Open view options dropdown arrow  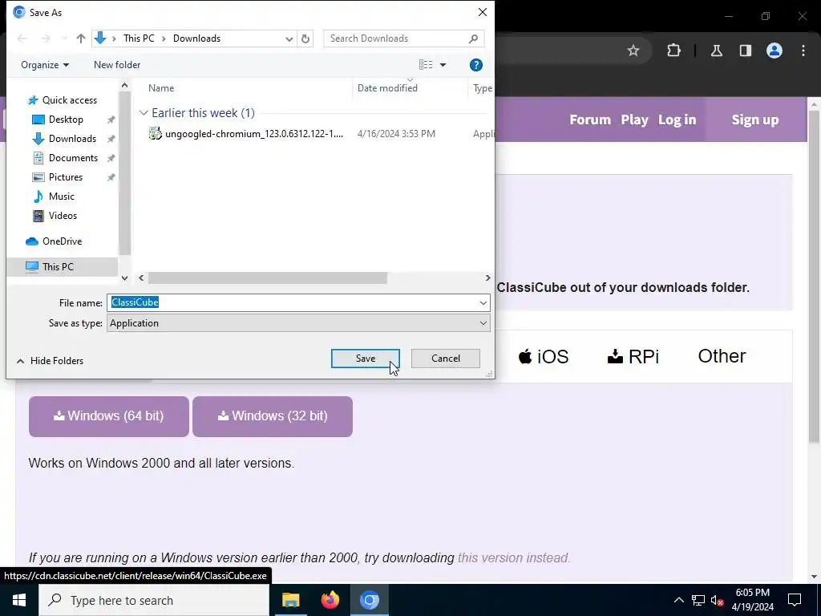443,65
